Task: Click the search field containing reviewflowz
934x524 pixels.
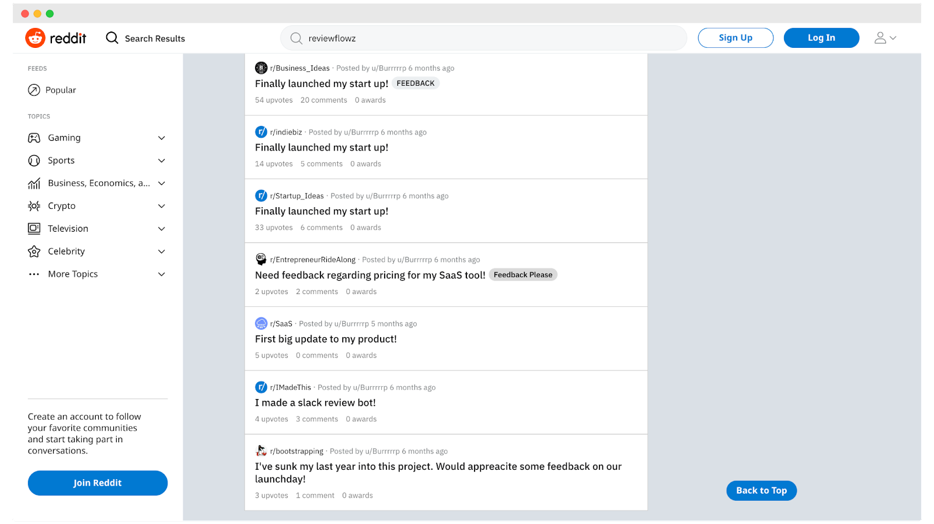Action: click(483, 38)
